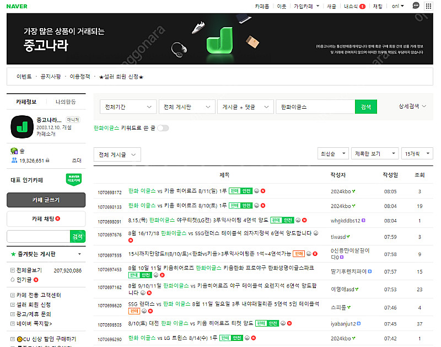The width and height of the screenshot is (441, 347).
Task: Click the lock icon beside 19,326,651
Action: coord(47,160)
